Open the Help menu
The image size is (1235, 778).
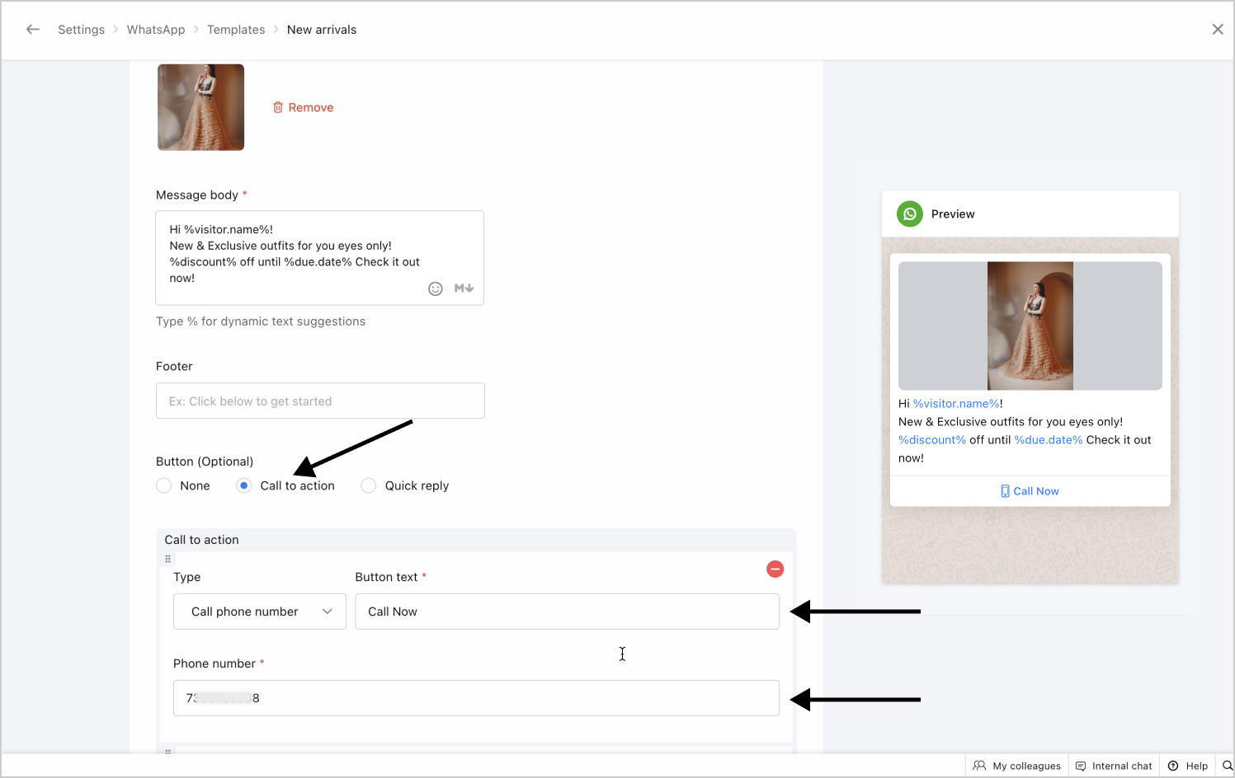coord(1188,766)
